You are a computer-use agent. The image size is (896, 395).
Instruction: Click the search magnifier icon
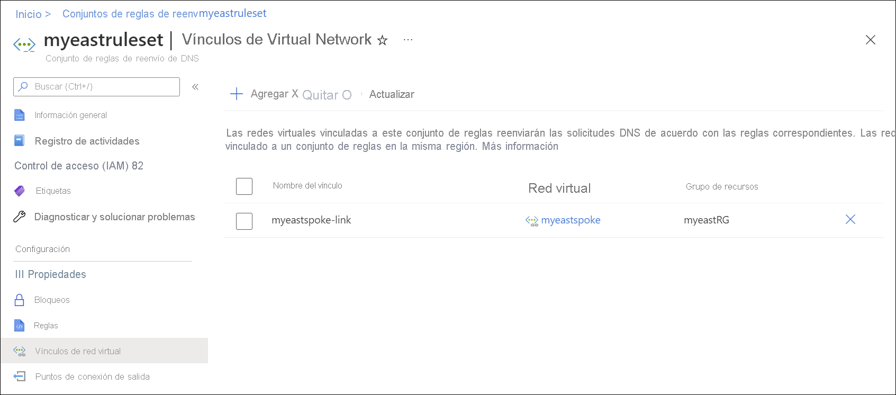[x=23, y=86]
